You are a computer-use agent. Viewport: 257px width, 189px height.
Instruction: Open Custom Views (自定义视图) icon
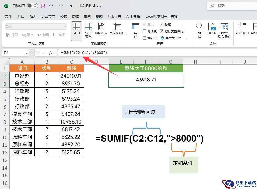(117, 27)
